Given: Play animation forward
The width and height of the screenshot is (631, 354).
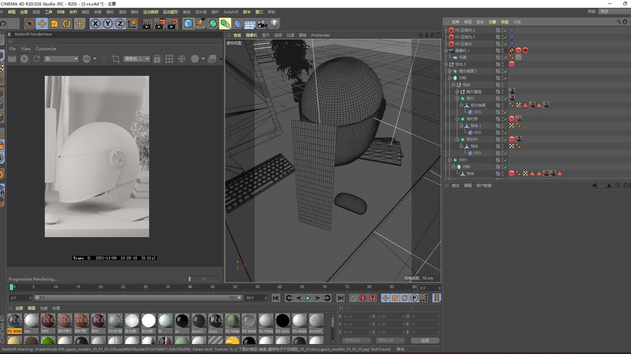Looking at the screenshot, I should tap(308, 298).
